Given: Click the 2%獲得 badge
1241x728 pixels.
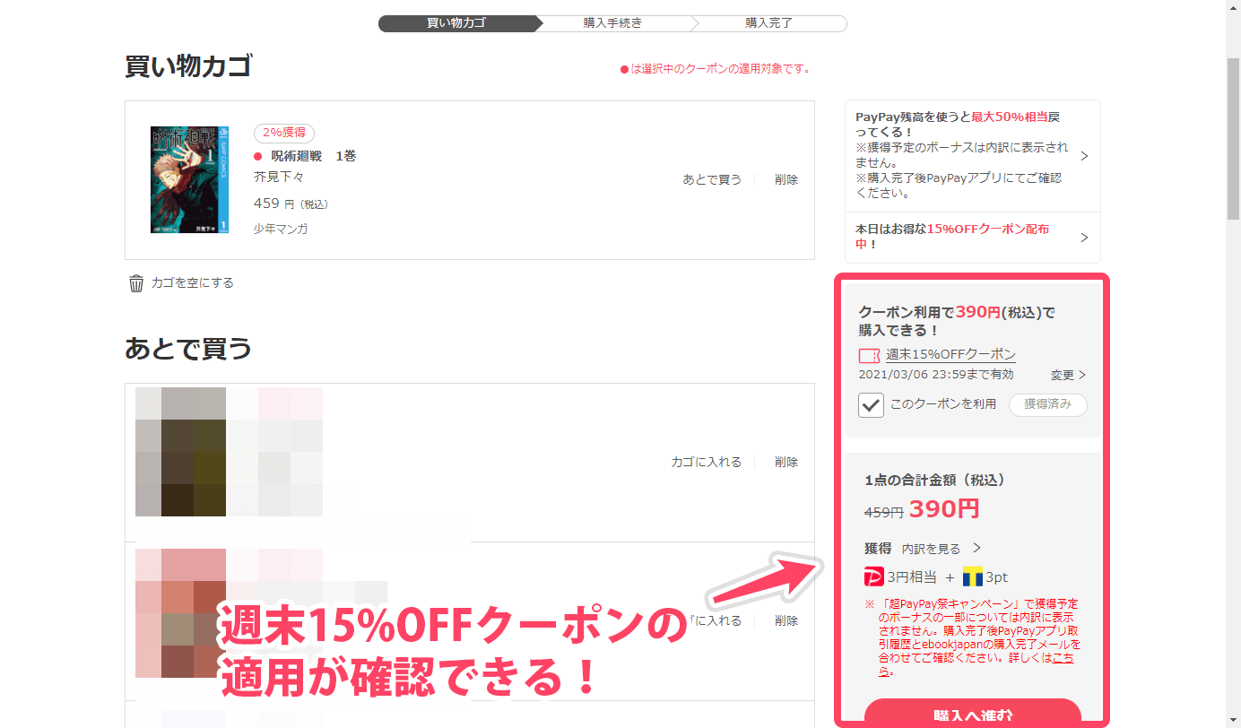Looking at the screenshot, I should tap(284, 133).
